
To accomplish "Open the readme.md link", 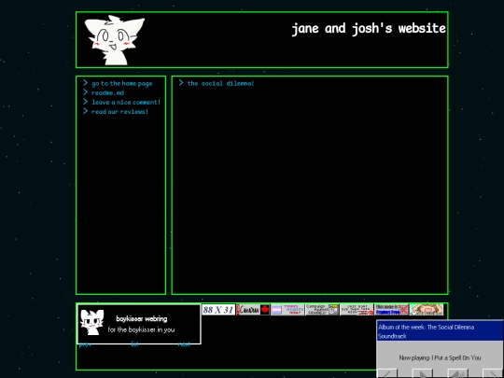I will pos(107,93).
